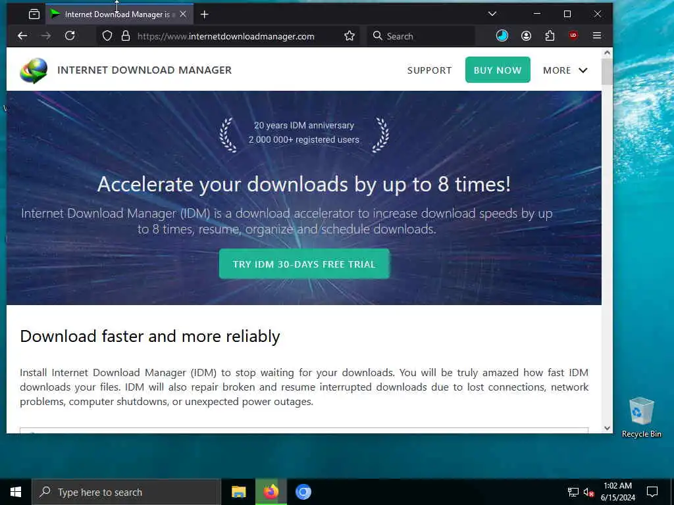Click the 'Download faster and more reliably' heading
This screenshot has width=674, height=505.
(150, 336)
